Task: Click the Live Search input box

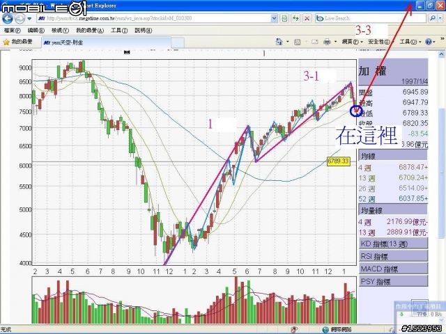Action: click(x=371, y=19)
